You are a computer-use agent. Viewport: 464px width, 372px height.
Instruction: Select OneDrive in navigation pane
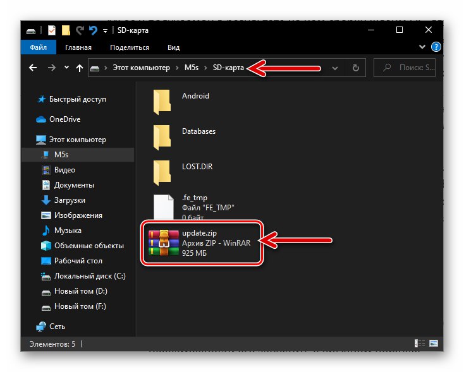coord(65,119)
